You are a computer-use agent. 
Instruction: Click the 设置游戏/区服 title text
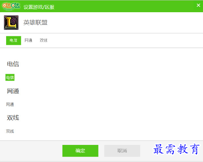39,7
